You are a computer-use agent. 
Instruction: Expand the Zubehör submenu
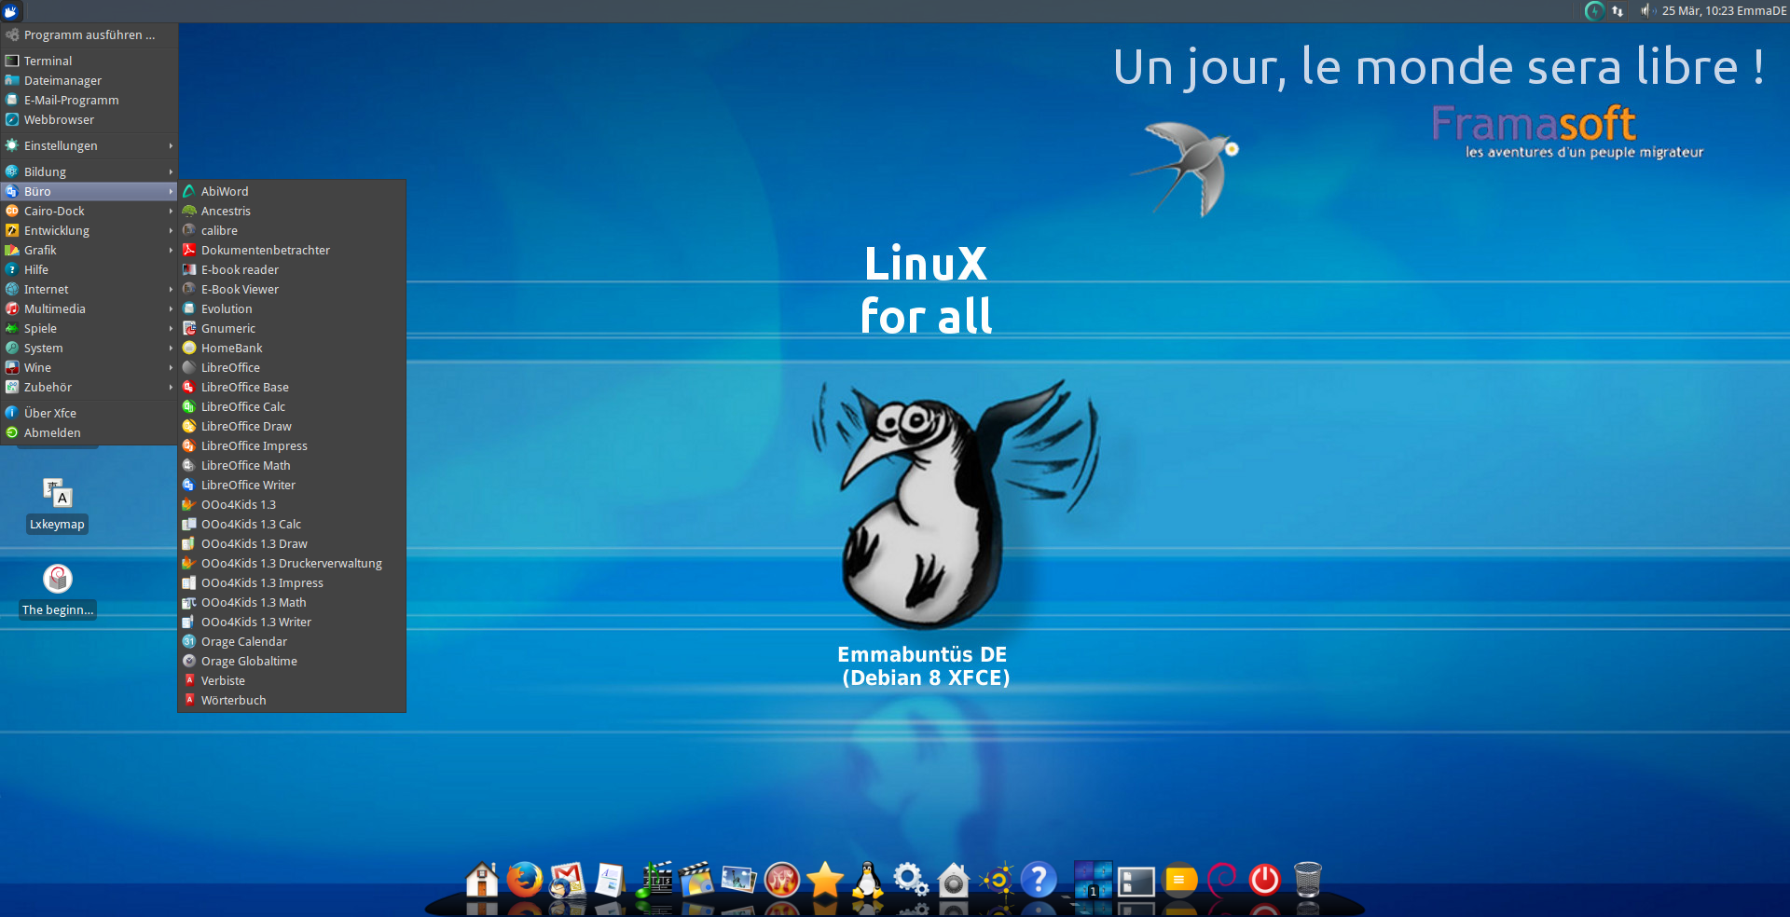point(89,387)
